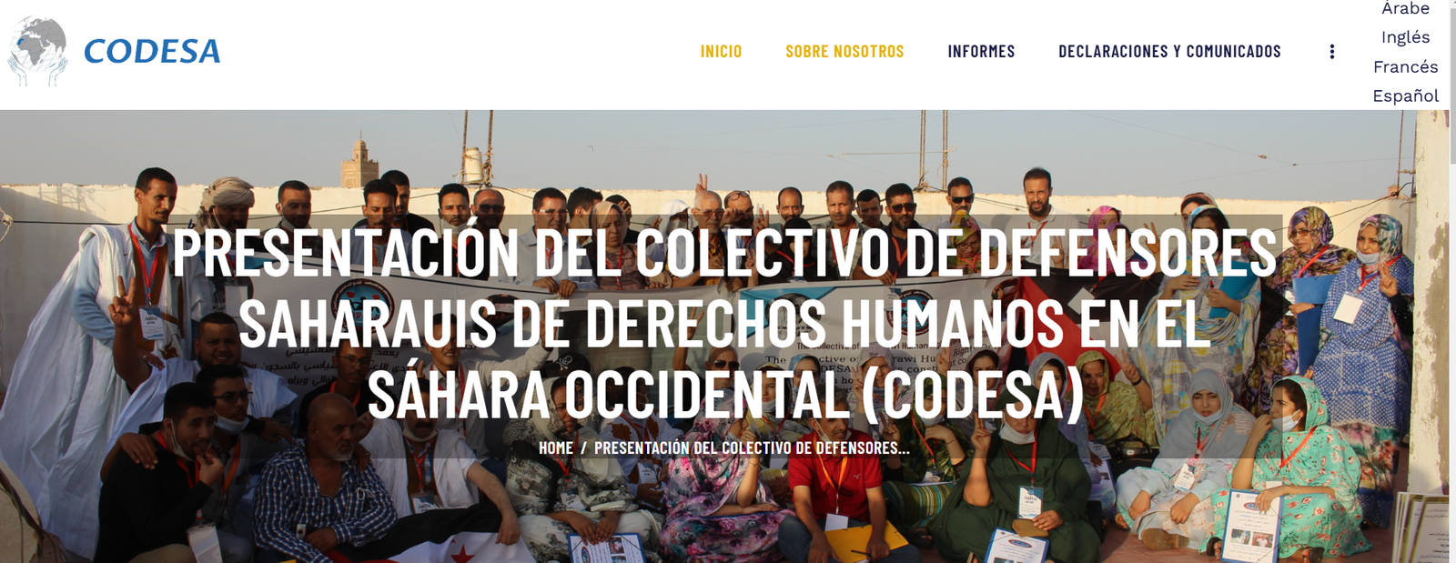Open the three-dot more menu in the navbar
The height and width of the screenshot is (563, 1456).
1332,52
